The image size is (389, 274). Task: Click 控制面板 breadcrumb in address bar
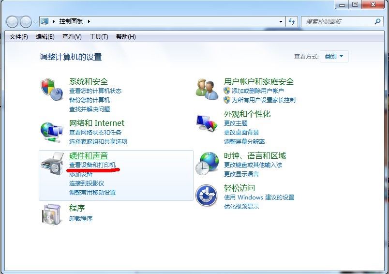point(71,21)
